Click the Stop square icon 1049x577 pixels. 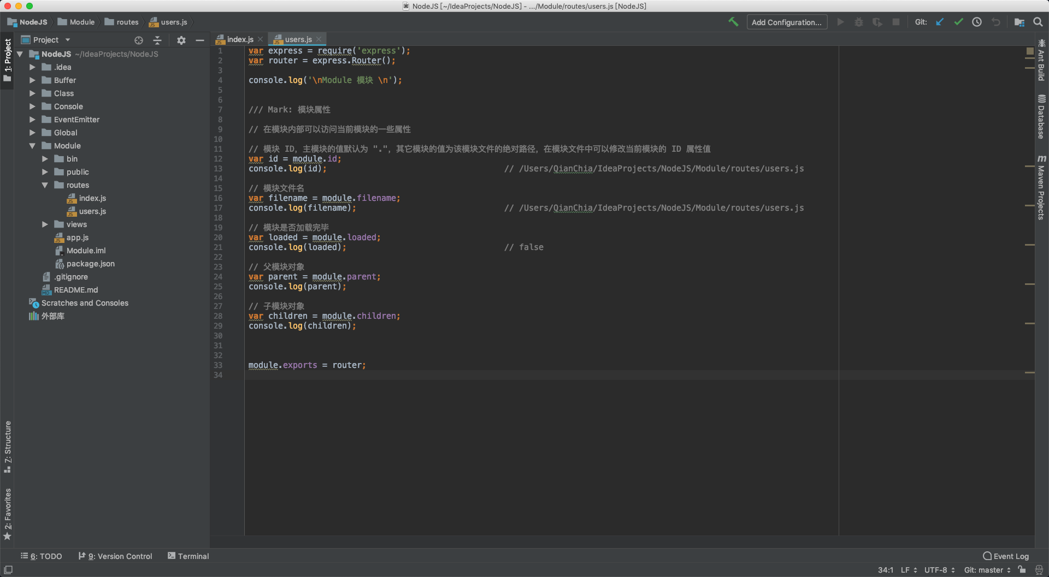(896, 22)
